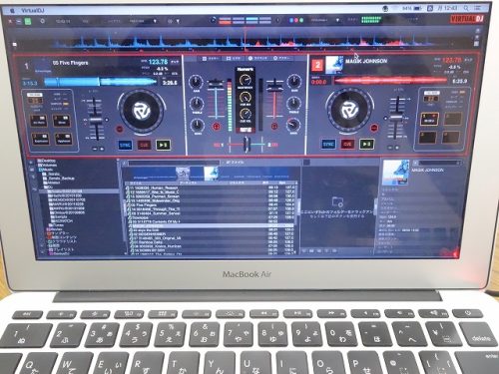Click the cue volume knob in mixer center
This screenshot has height=374, width=499.
tap(246, 114)
